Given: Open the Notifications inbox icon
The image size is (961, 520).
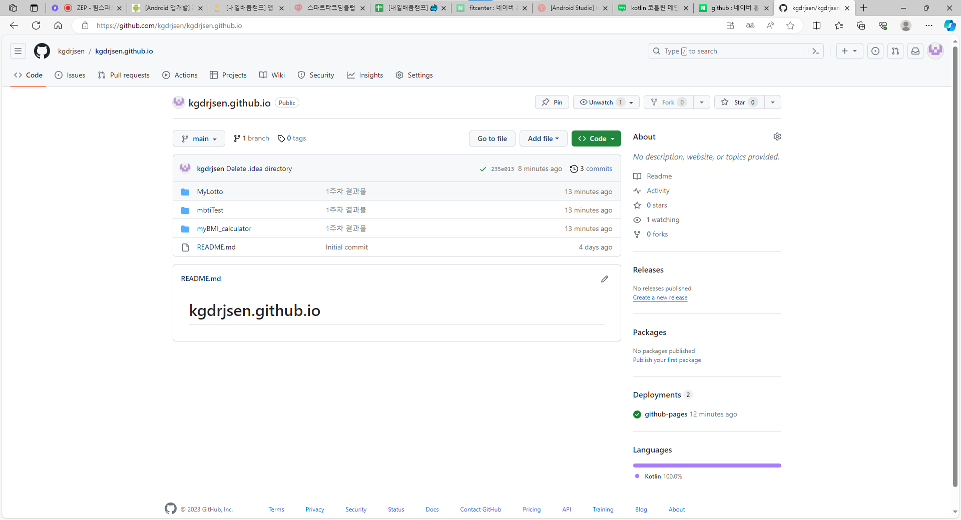Looking at the screenshot, I should (915, 51).
